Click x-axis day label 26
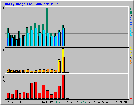Screen dimensions: 134x105 (x=106, y=102)
